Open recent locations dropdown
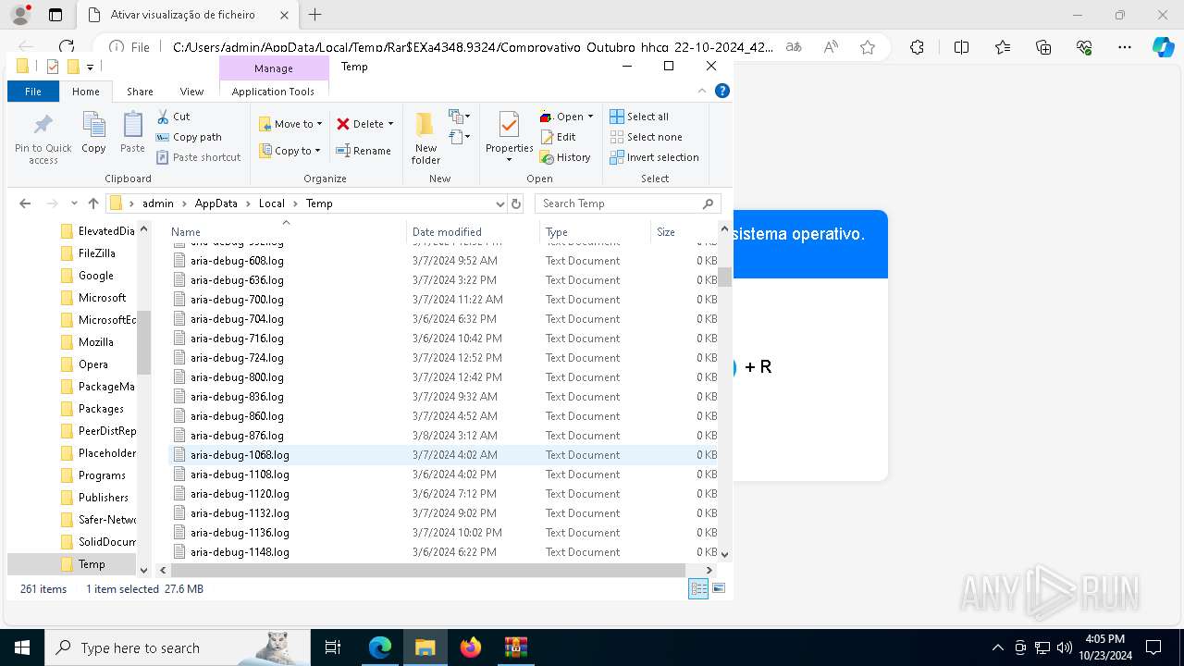 coord(74,203)
